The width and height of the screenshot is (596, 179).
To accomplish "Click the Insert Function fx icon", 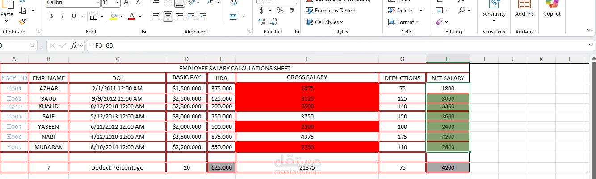I will tap(74, 45).
